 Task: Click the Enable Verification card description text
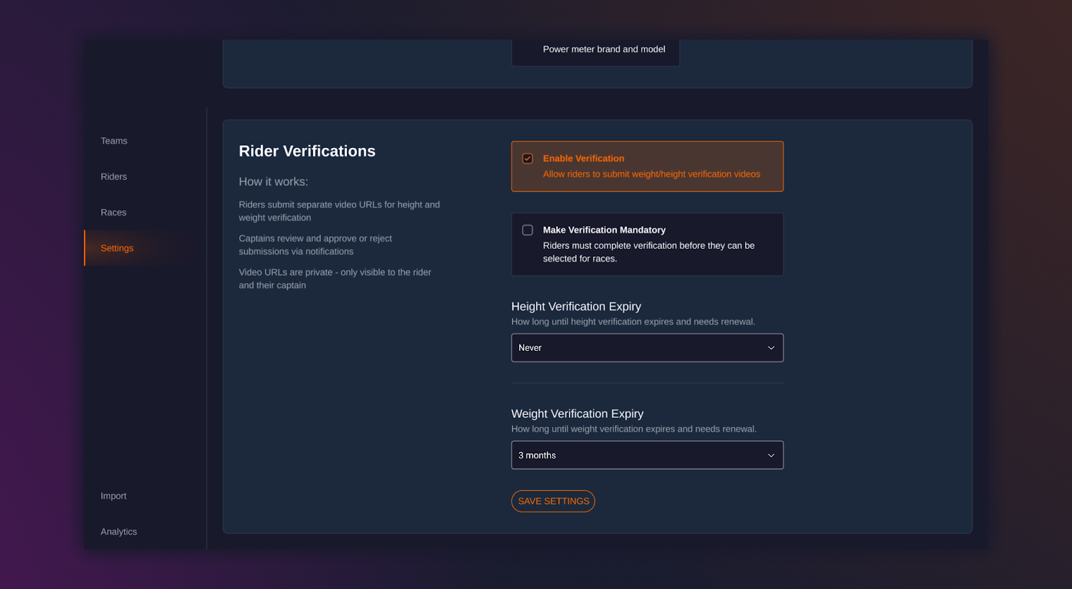pos(651,174)
